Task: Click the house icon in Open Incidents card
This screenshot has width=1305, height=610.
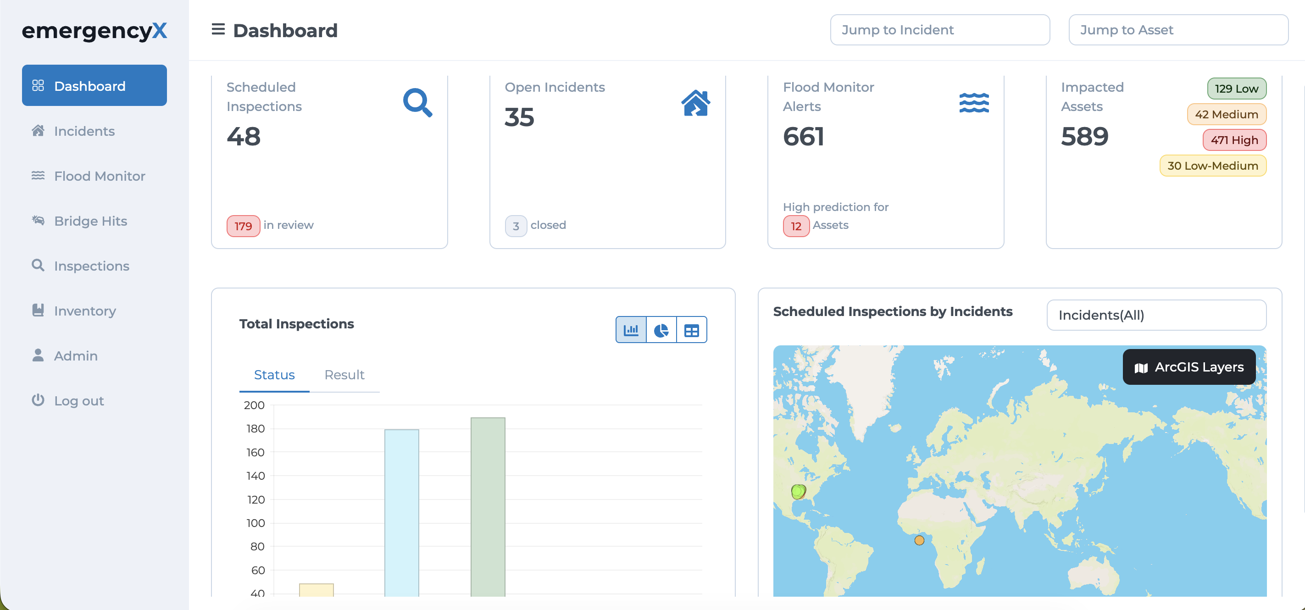Action: click(x=695, y=103)
